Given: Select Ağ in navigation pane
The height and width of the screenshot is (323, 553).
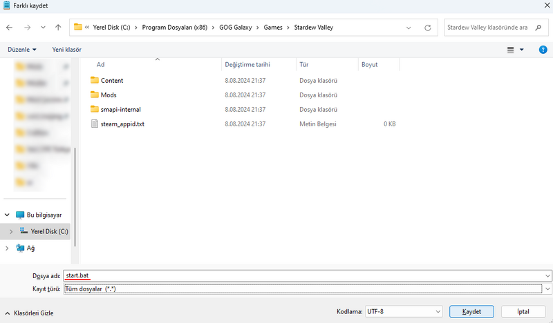Looking at the screenshot, I should pyautogui.click(x=30, y=248).
